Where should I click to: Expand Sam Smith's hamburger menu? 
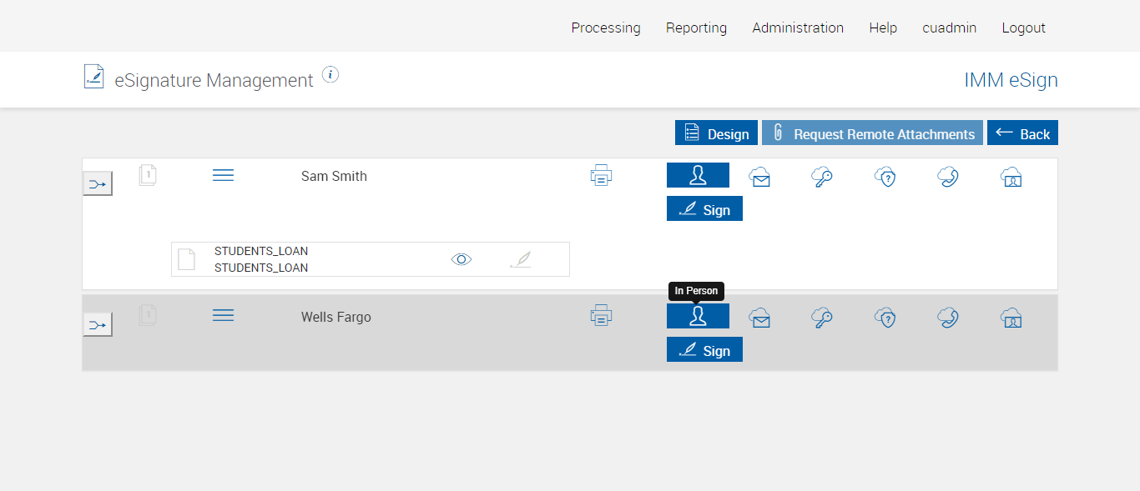[223, 175]
